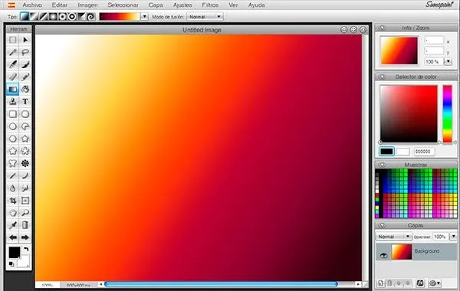Delete layer using trash icon in Capas

[389, 283]
